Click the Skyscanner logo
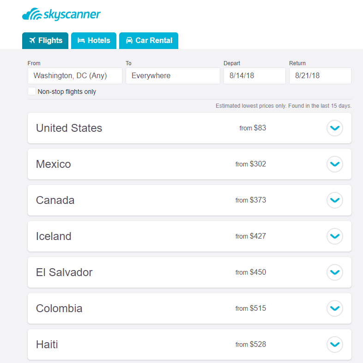This screenshot has height=363, width=363. (61, 15)
